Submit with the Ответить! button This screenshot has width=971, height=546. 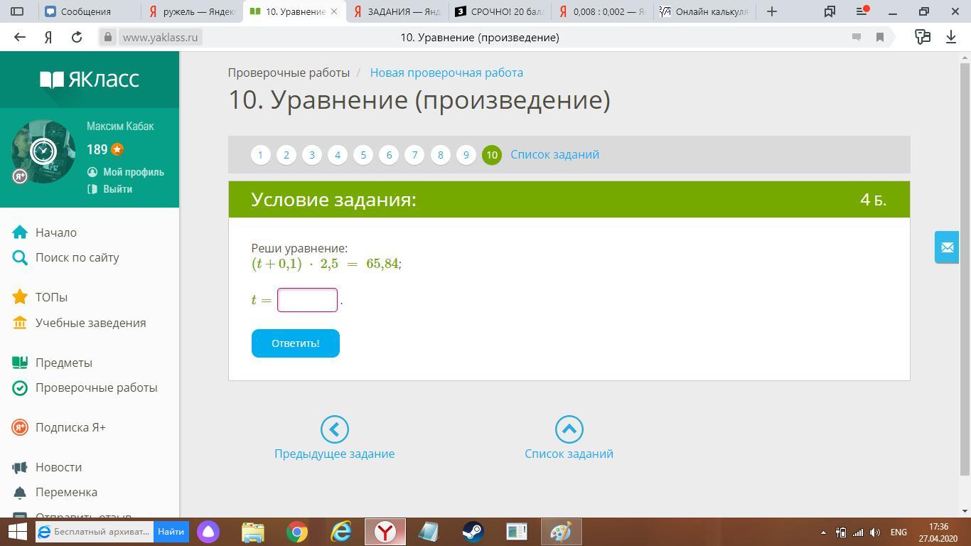pyautogui.click(x=296, y=343)
